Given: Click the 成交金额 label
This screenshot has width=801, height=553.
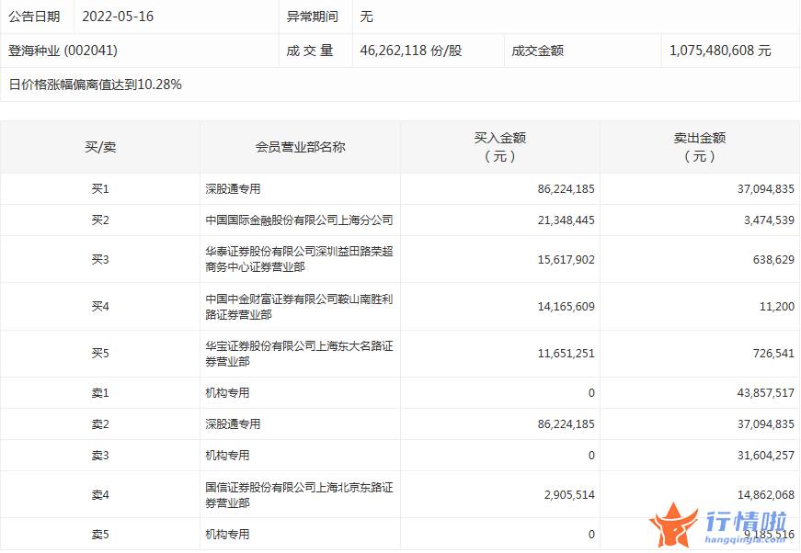Looking at the screenshot, I should (537, 51).
